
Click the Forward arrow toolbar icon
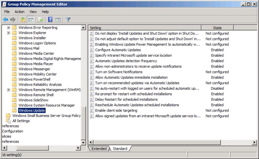point(13,20)
